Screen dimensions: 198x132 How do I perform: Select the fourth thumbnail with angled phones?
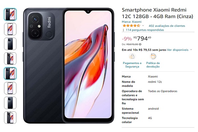coord(10,58)
